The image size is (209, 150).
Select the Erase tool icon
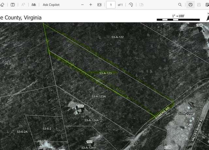tap(2, 5)
